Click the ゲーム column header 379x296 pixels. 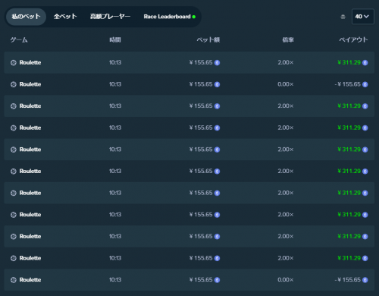pos(19,39)
